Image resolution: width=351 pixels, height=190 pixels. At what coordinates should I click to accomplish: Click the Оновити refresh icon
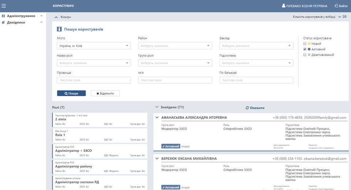tap(247, 108)
